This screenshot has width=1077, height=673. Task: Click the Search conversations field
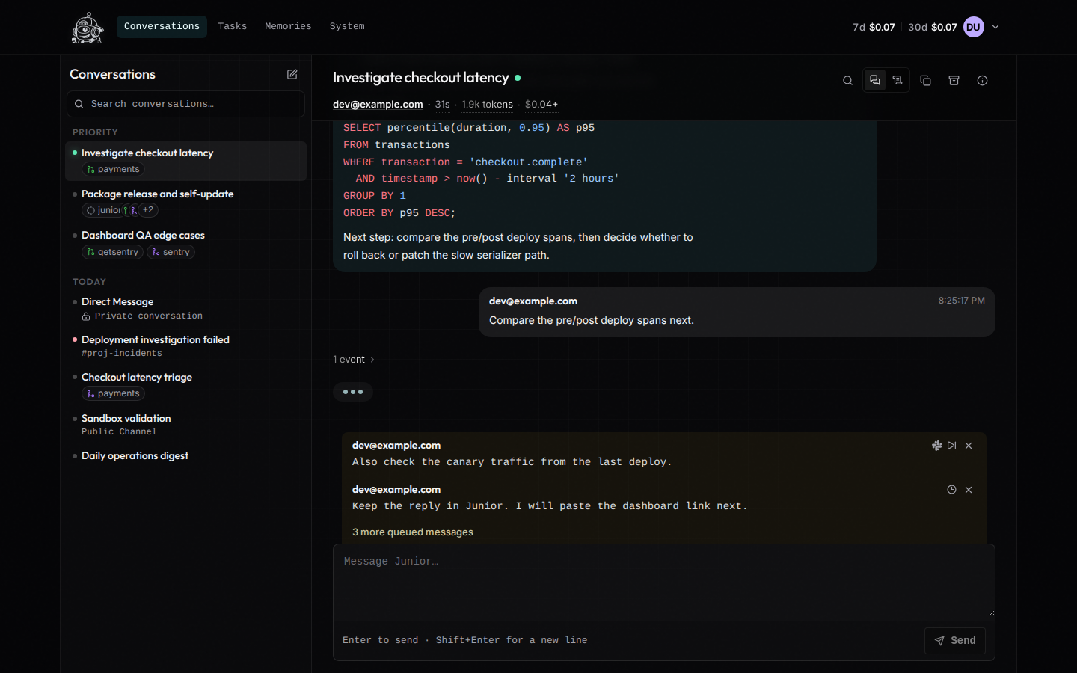pyautogui.click(x=185, y=104)
